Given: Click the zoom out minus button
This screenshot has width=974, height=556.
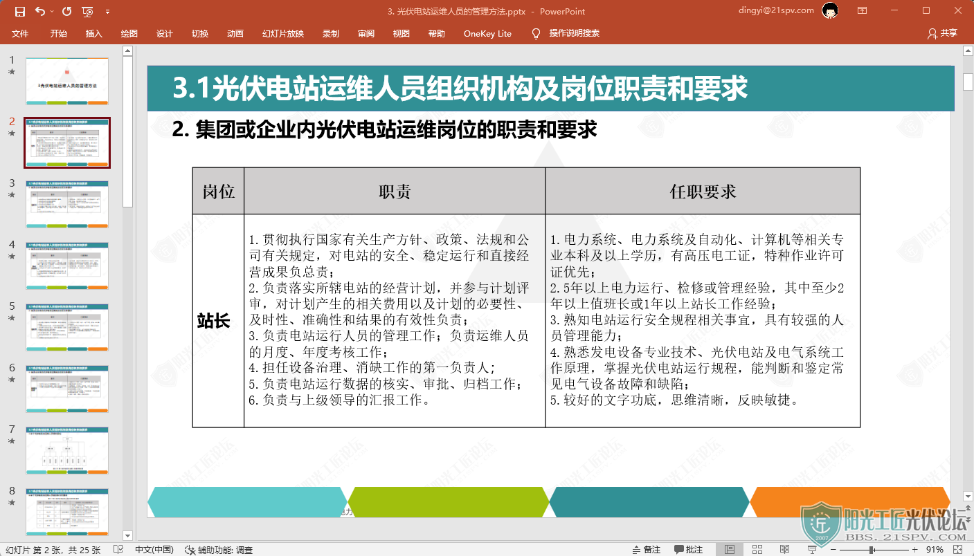Looking at the screenshot, I should (832, 550).
